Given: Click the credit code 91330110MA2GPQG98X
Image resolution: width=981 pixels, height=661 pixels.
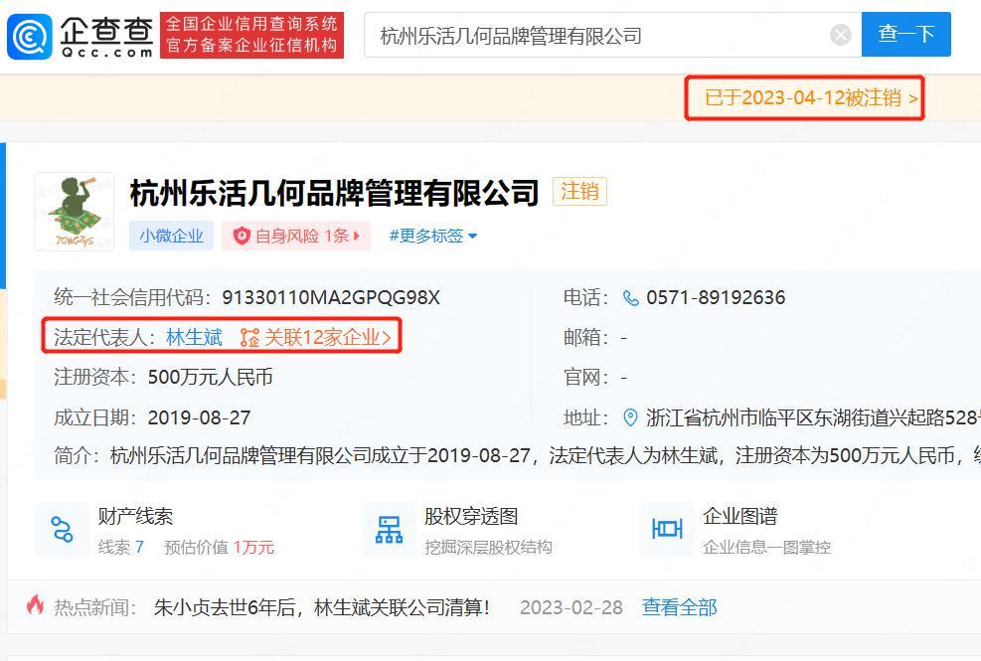Looking at the screenshot, I should pyautogui.click(x=331, y=298).
